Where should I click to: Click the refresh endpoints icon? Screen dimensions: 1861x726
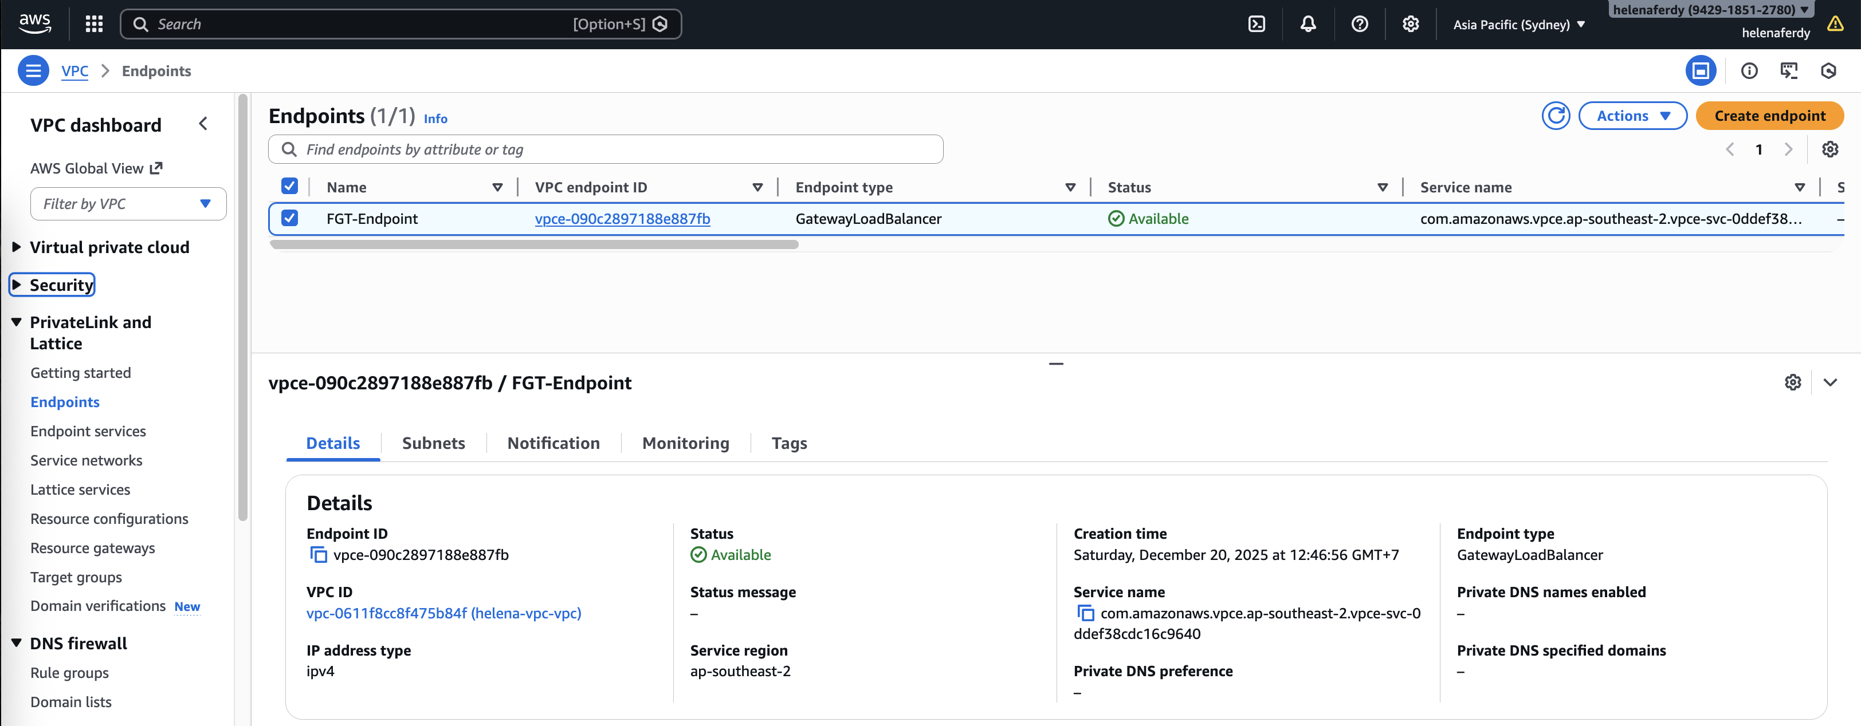(x=1556, y=116)
